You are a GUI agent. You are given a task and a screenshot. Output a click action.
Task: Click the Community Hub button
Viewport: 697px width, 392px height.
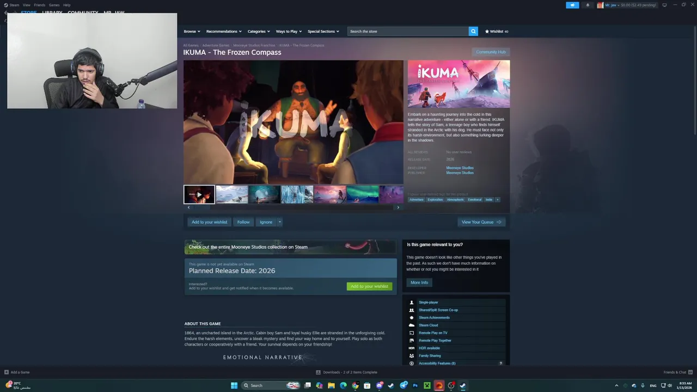(491, 52)
